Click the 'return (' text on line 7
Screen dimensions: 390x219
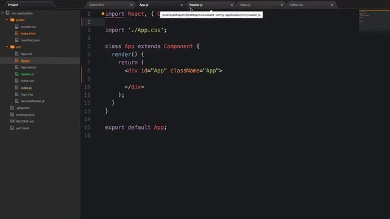131,63
